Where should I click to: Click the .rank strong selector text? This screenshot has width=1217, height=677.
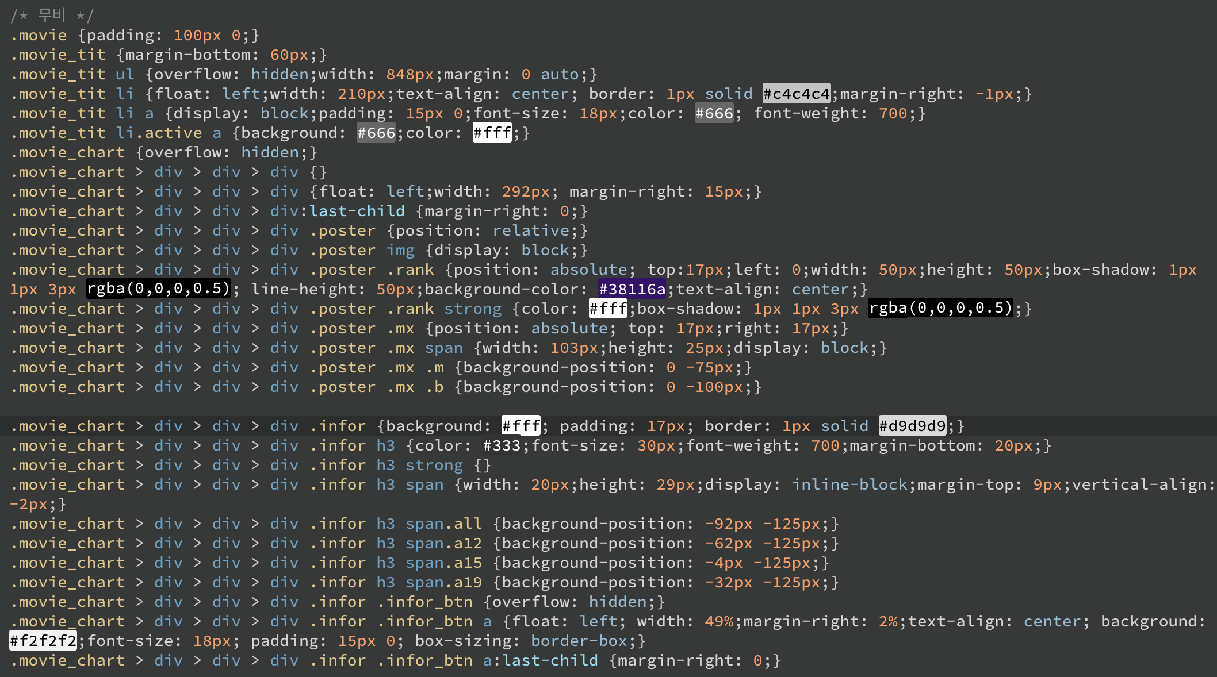coord(444,309)
